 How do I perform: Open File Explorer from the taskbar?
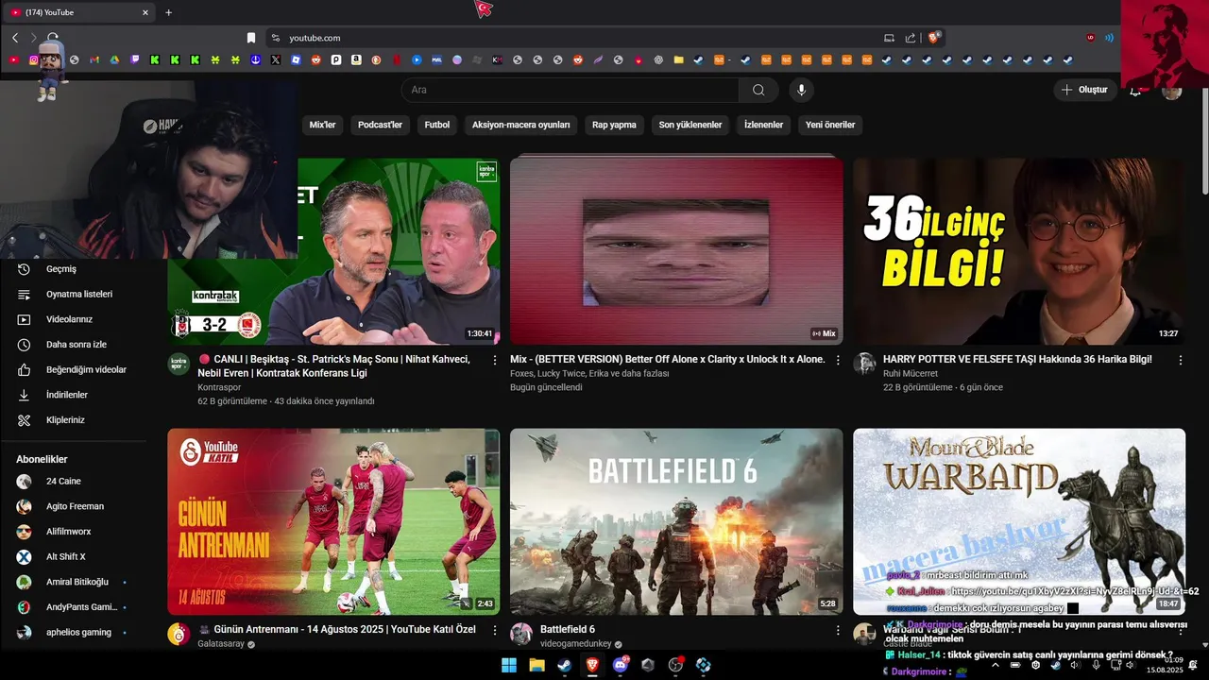point(536,665)
